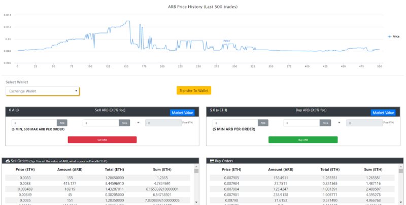Viewport: 406px width, 205px height.
Task: Toggle the Price series in chart legend
Action: point(393,37)
